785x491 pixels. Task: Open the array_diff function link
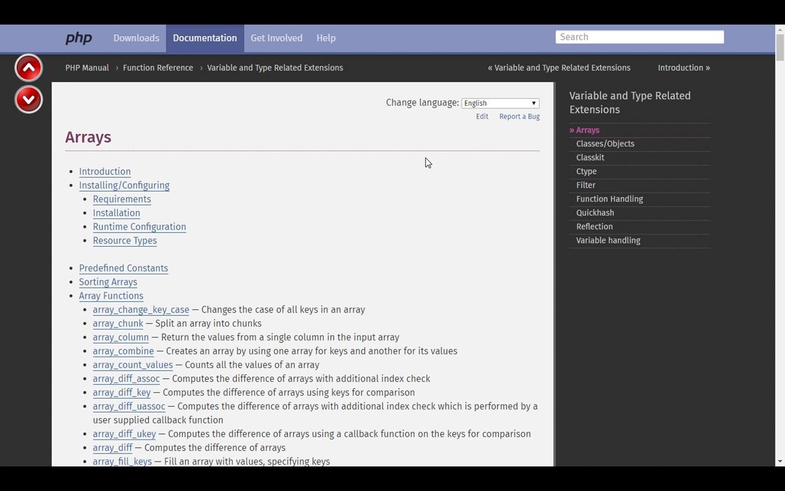point(112,447)
